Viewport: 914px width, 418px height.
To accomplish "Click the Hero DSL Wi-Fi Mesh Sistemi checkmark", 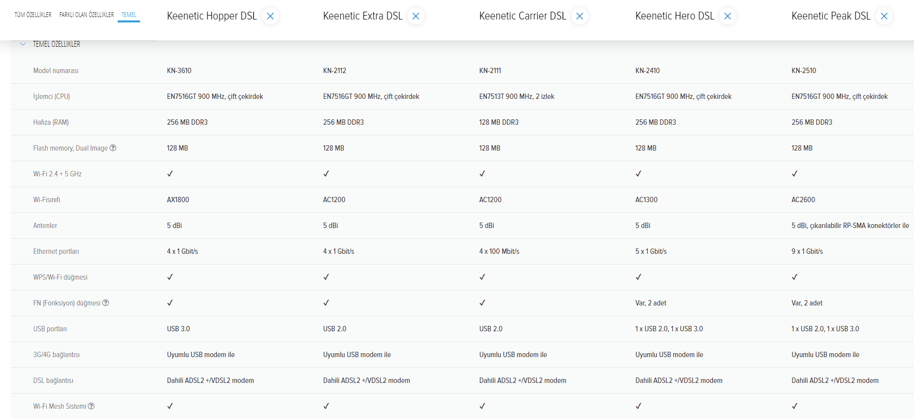I will pos(638,406).
